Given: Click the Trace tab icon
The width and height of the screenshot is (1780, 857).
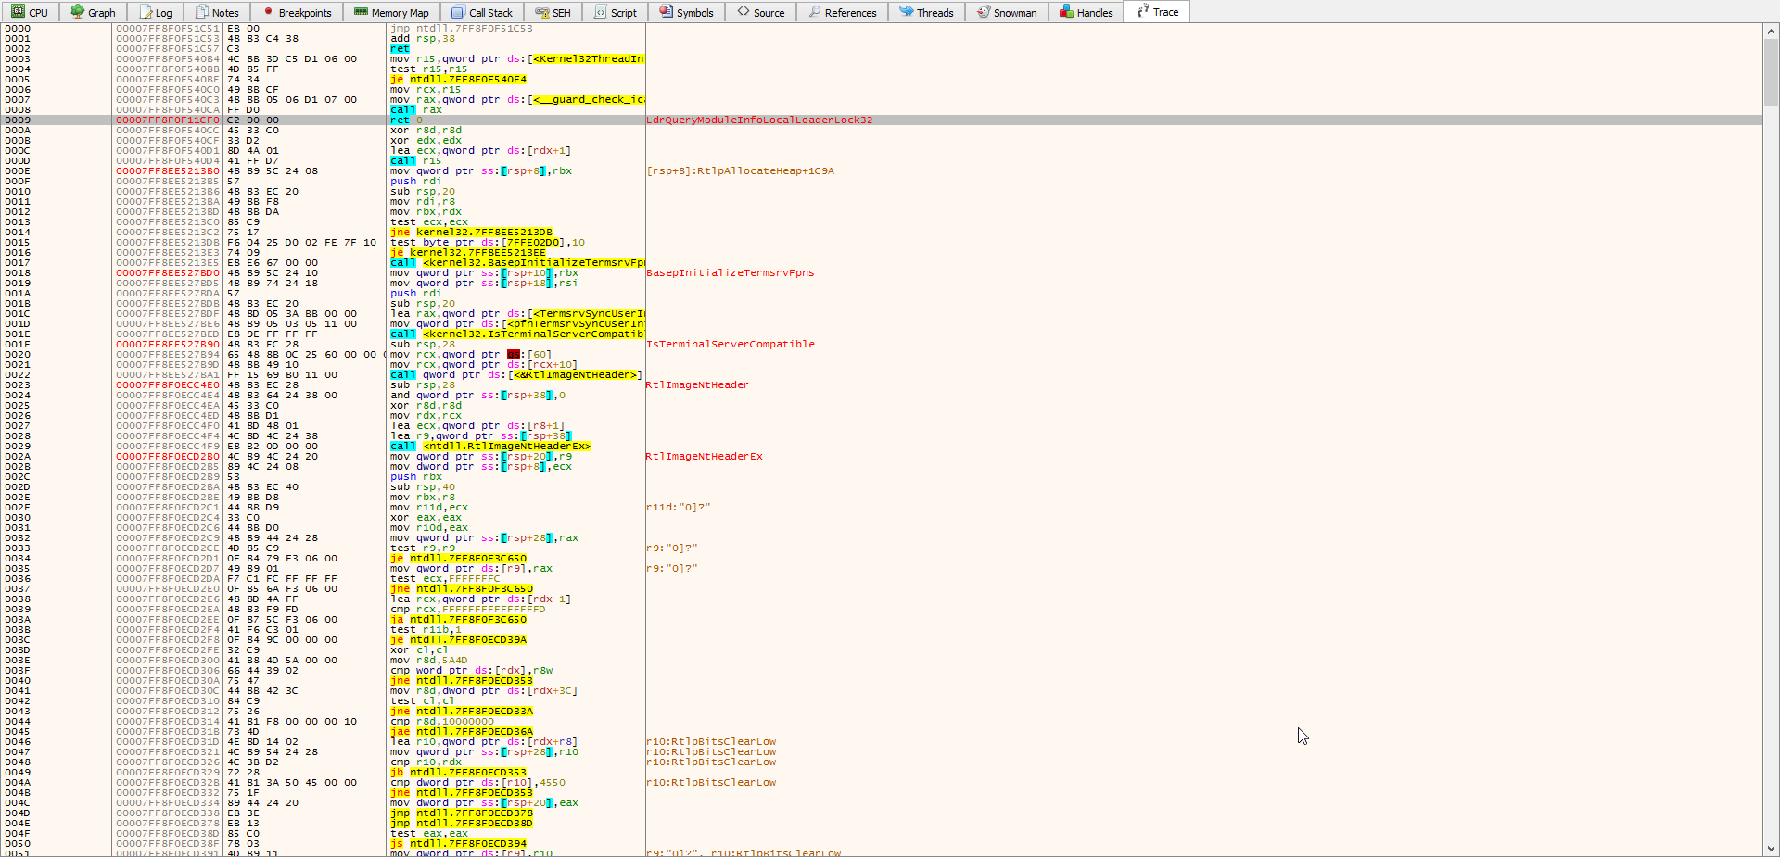Looking at the screenshot, I should pyautogui.click(x=1143, y=12).
